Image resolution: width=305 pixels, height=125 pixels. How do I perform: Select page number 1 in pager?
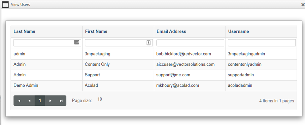pyautogui.click(x=40, y=101)
